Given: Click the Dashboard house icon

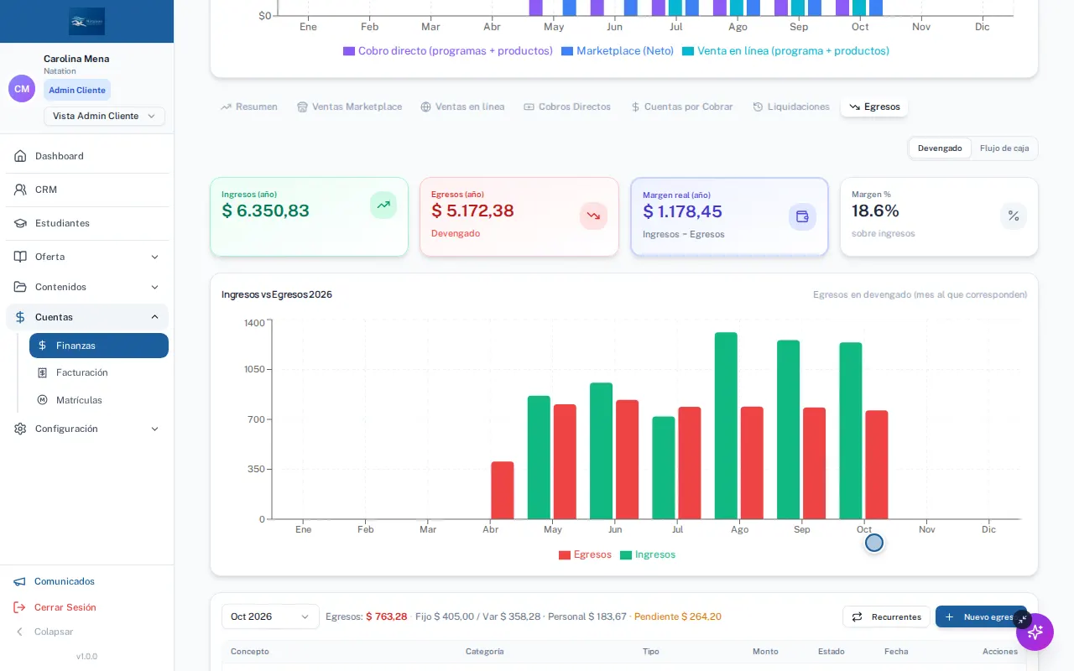Looking at the screenshot, I should click(20, 156).
